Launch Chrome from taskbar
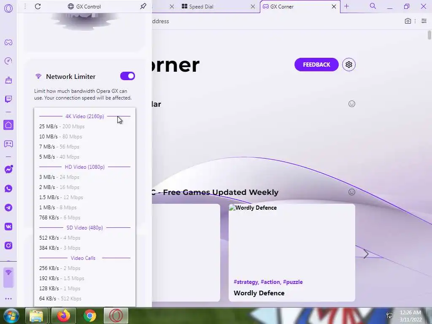Viewport: 432px width, 324px height. (x=90, y=316)
